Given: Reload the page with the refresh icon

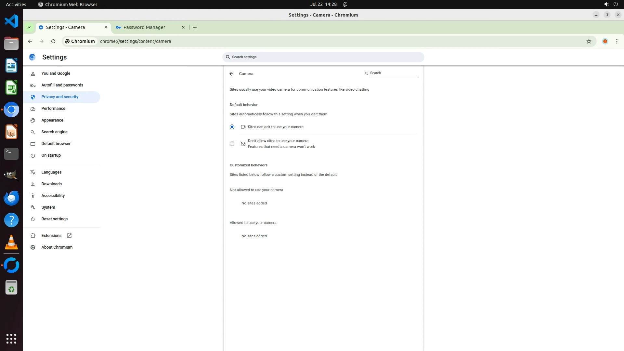Looking at the screenshot, I should (53, 41).
